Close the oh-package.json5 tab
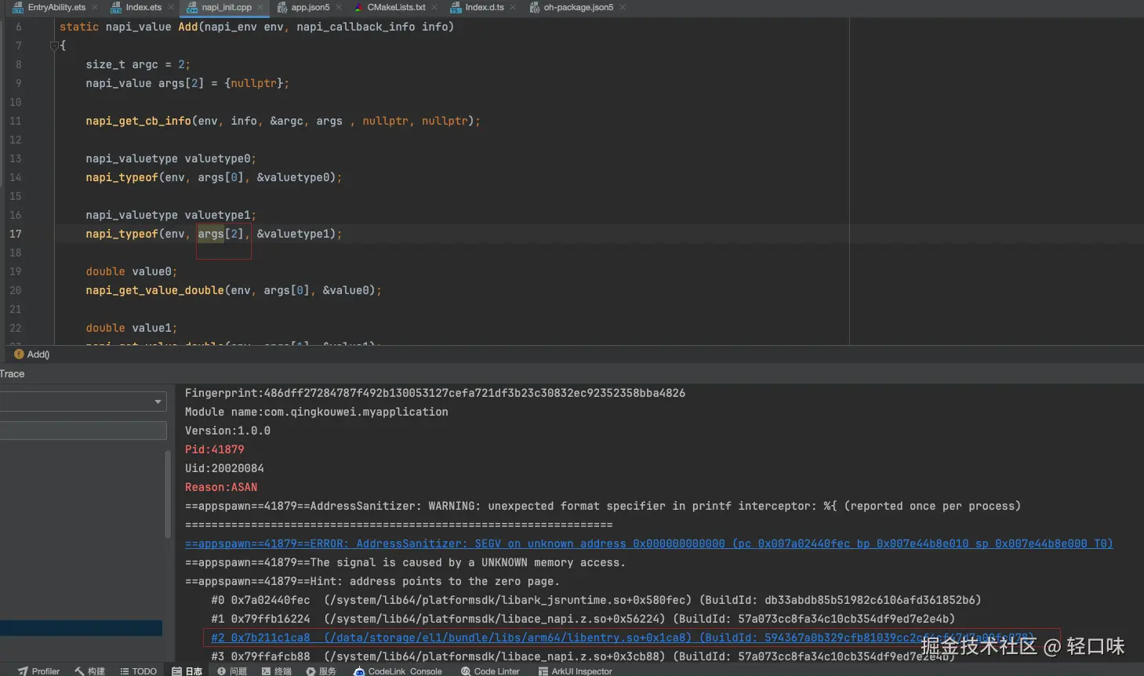Screen dimensions: 1144x676 (x=623, y=7)
